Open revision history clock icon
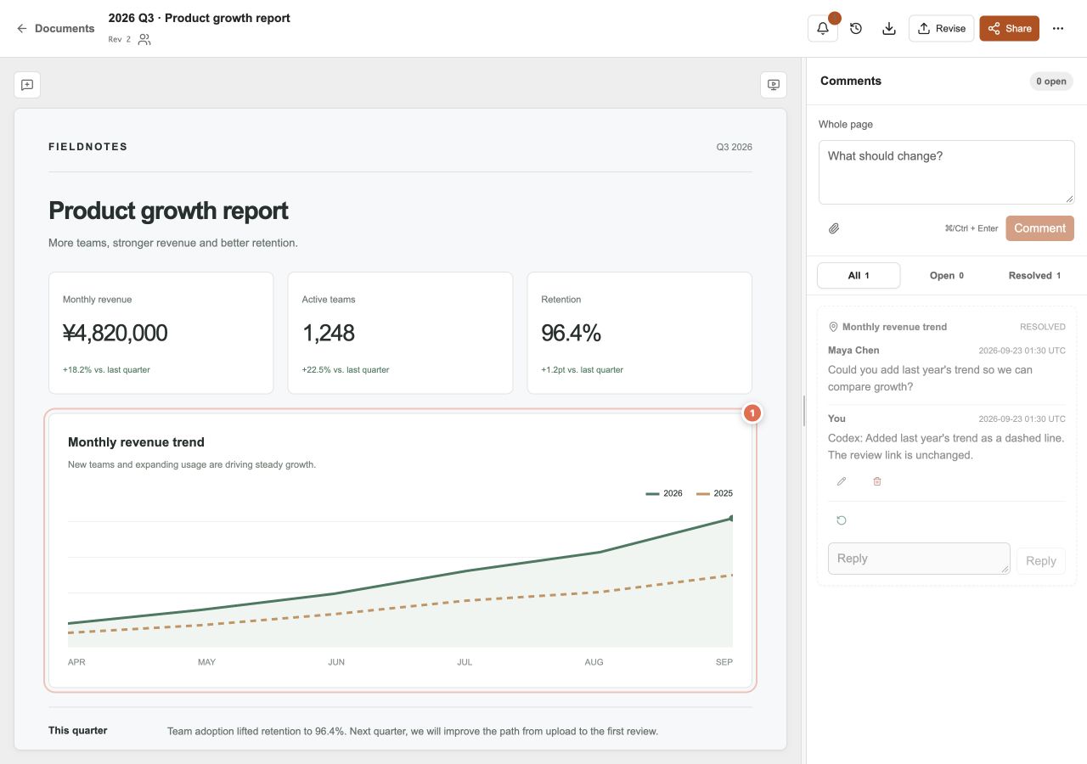Viewport: 1087px width, 764px height. pos(856,28)
